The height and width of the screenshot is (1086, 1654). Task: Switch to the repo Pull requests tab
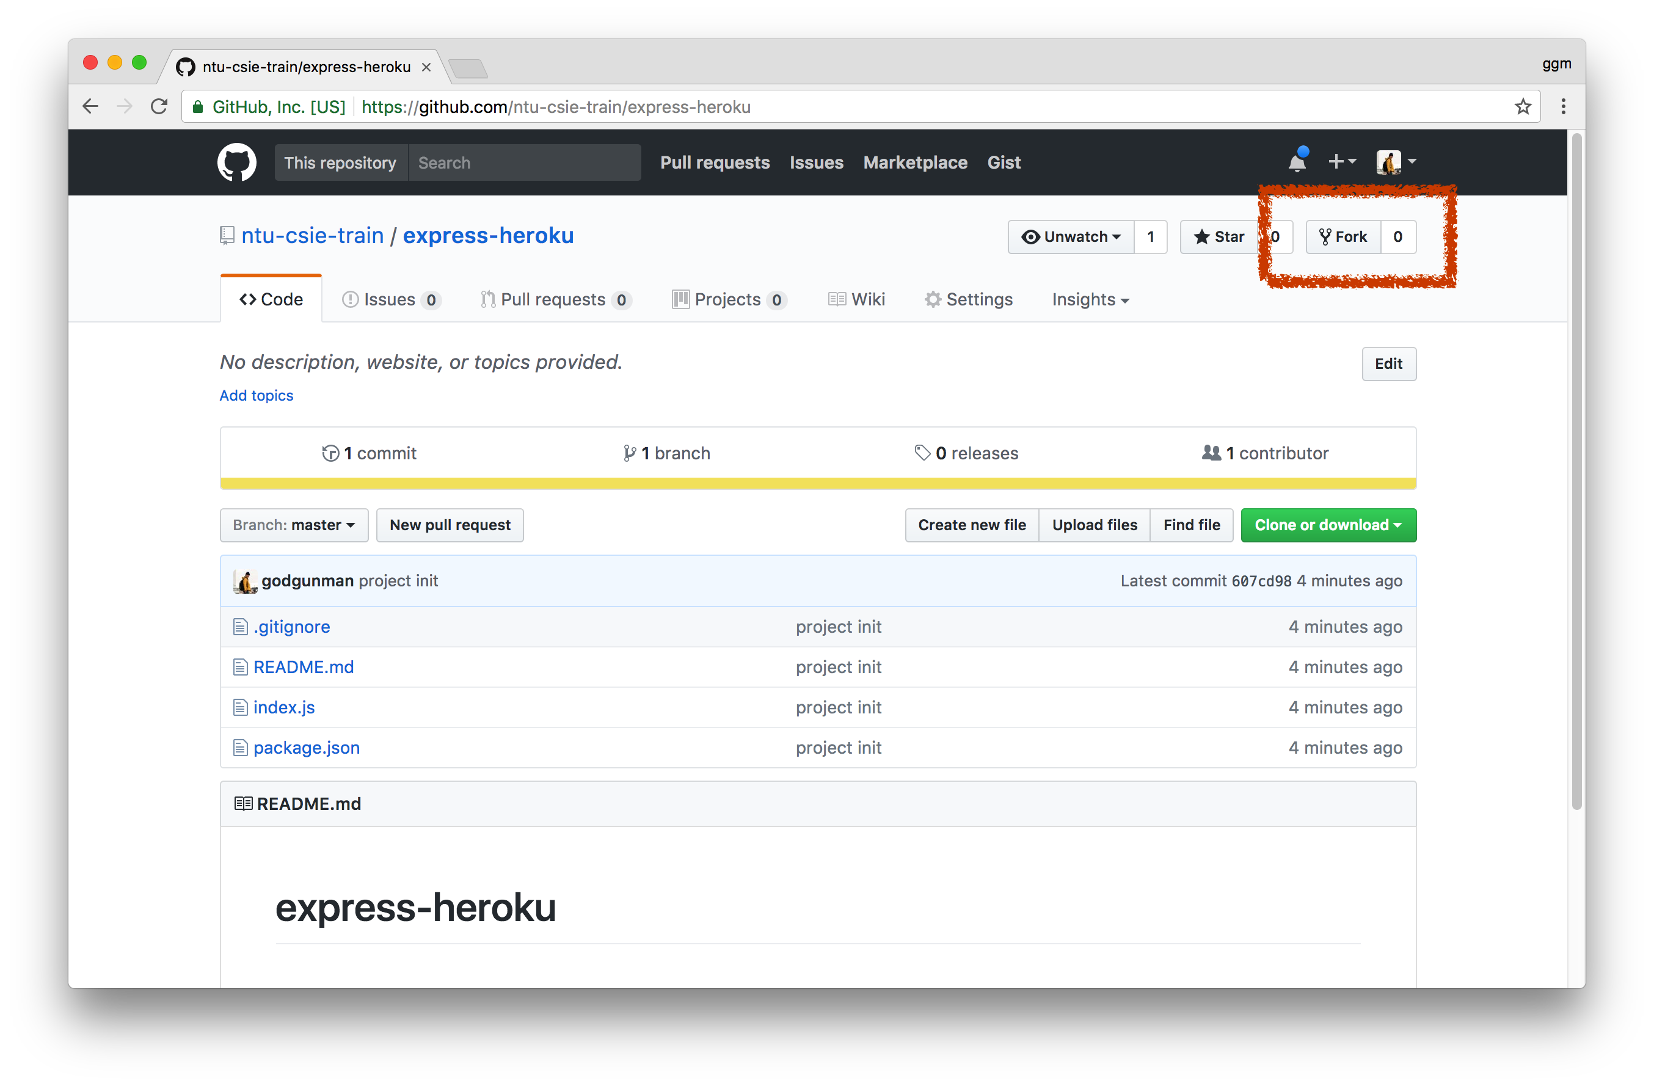coord(555,299)
